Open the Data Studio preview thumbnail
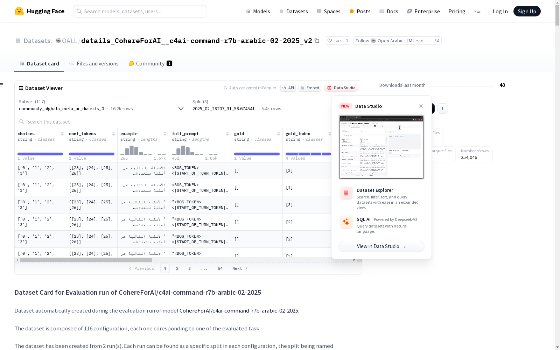 [381, 147]
